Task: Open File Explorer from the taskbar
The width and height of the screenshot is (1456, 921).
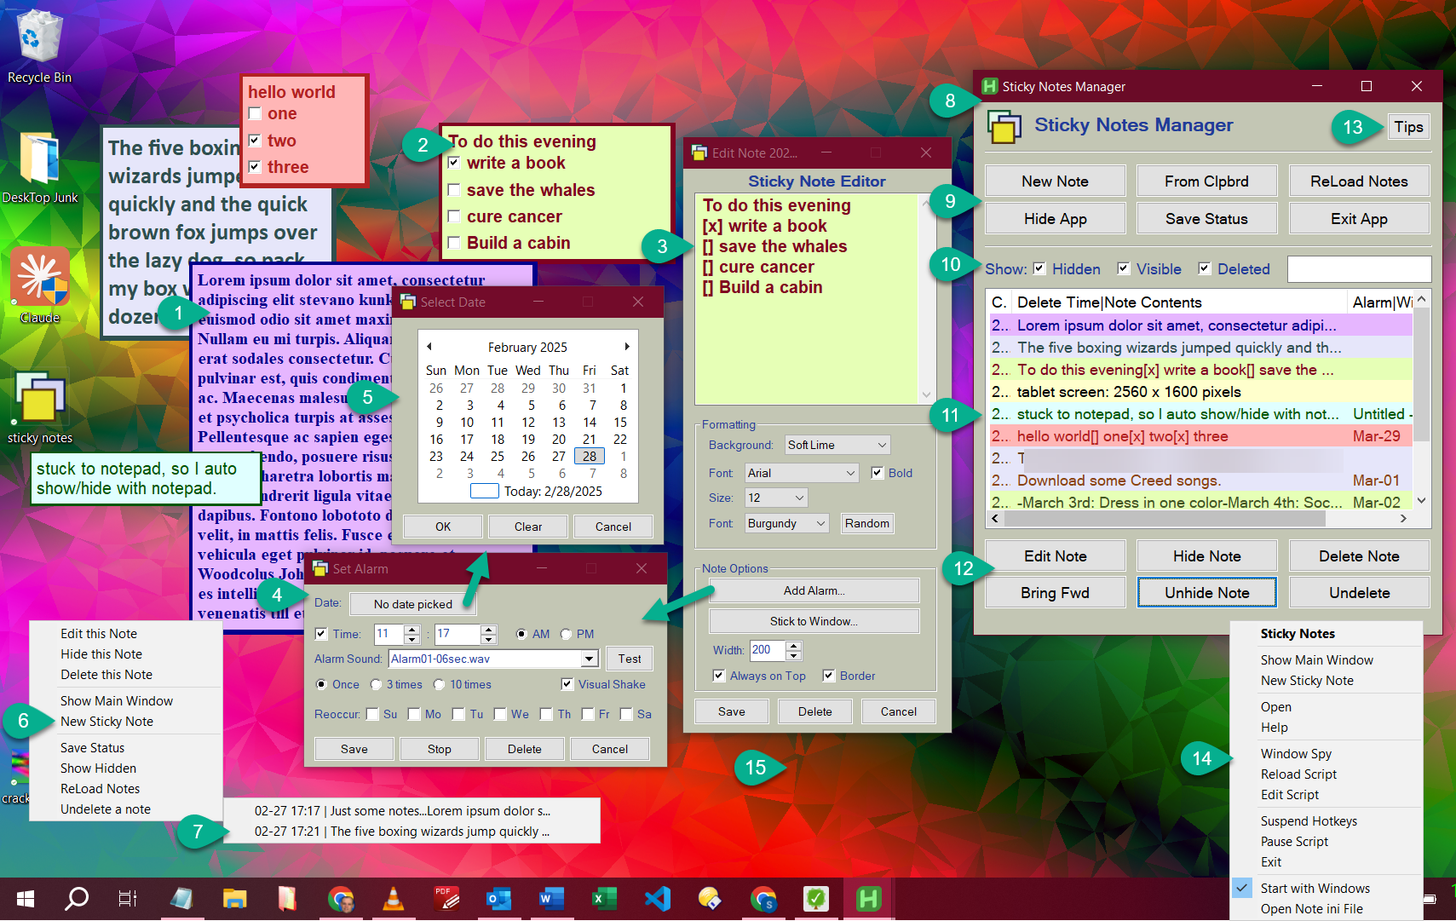Action: (x=234, y=898)
